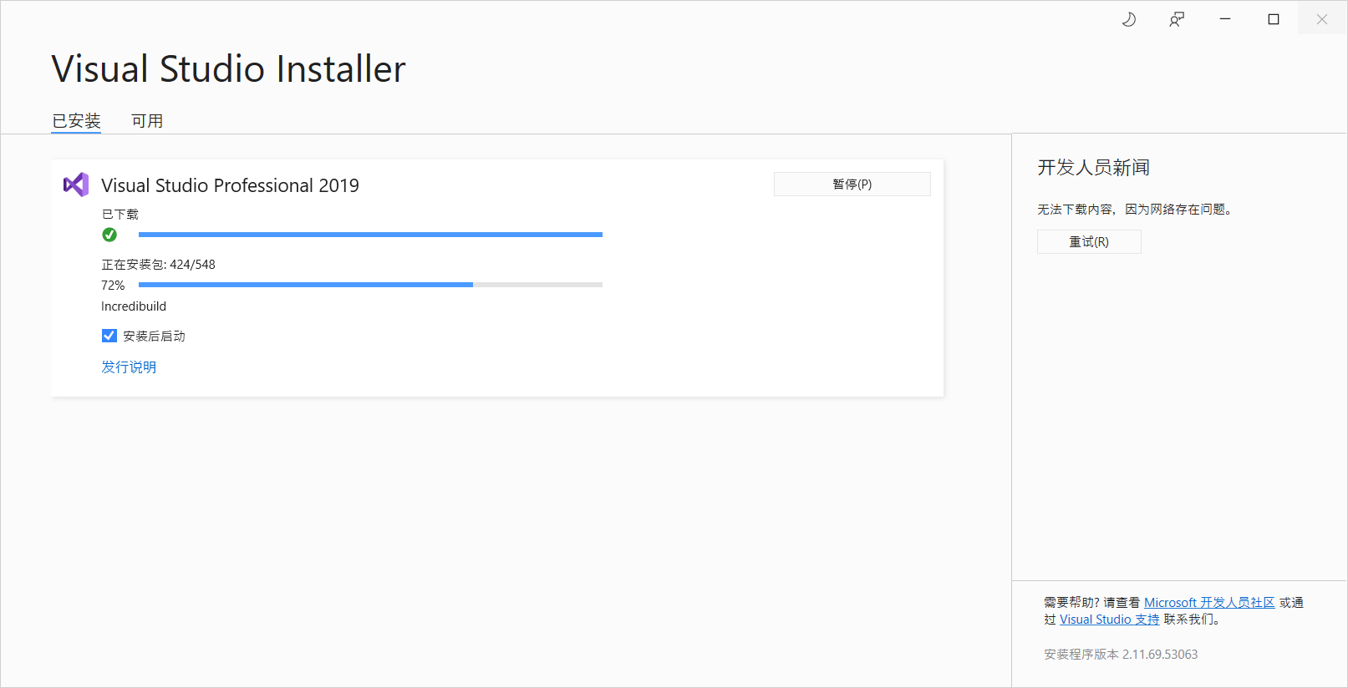Switch to the 已安装 tab
1348x688 pixels.
pyautogui.click(x=76, y=121)
